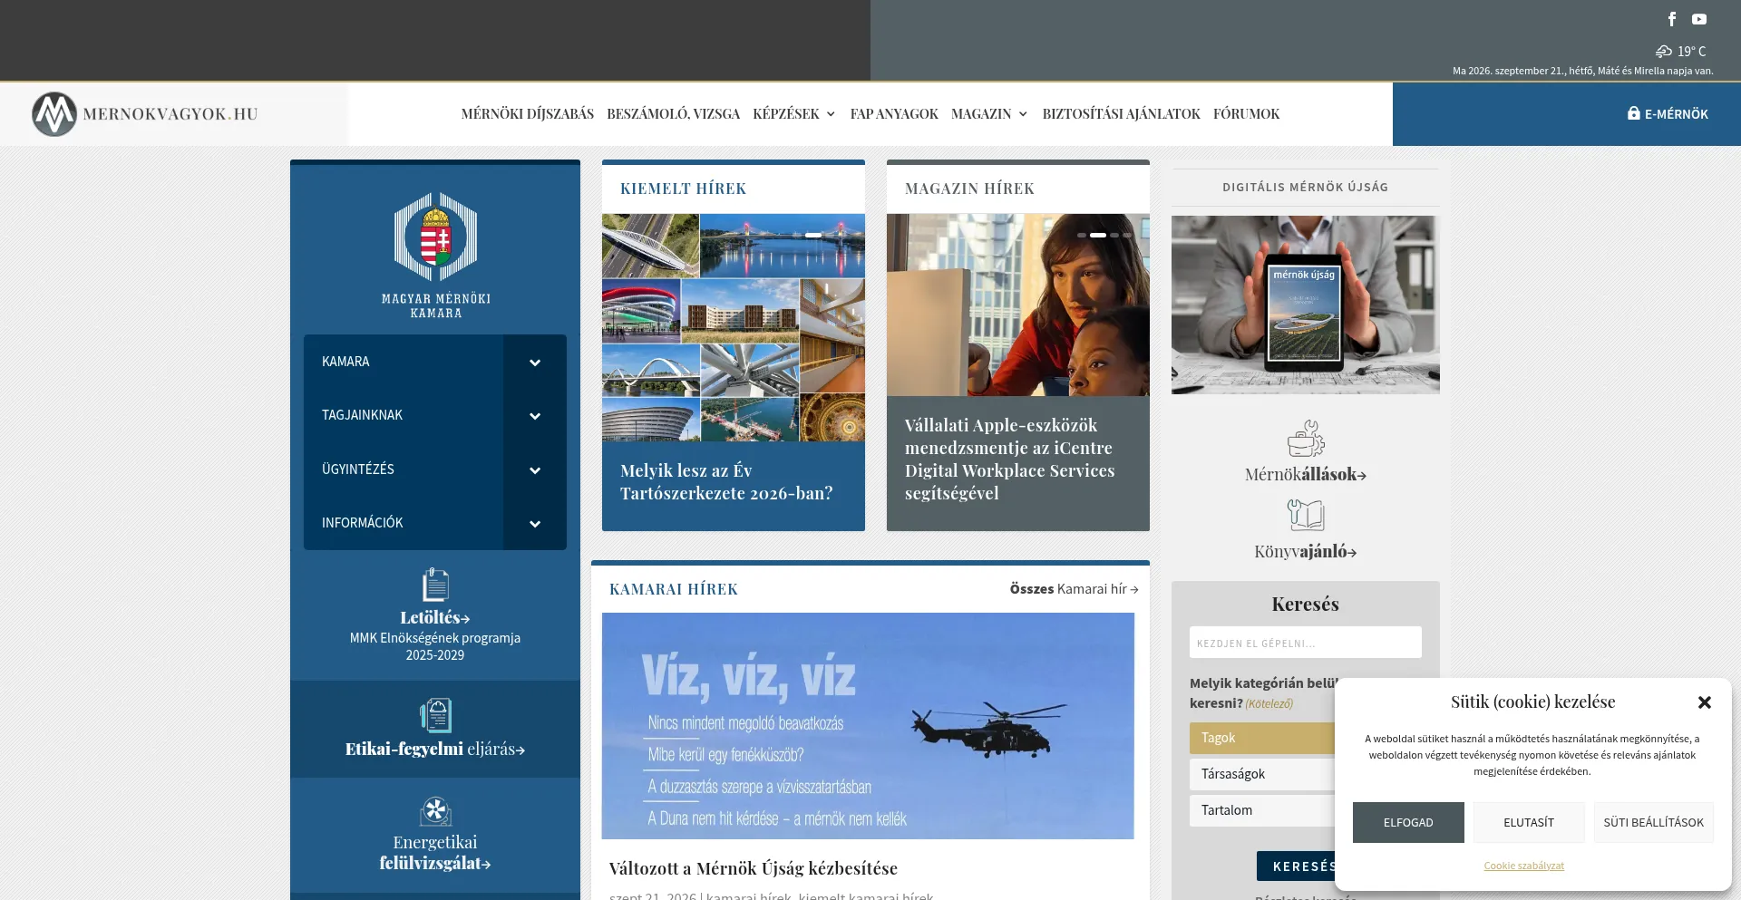Open the YouTube channel icon

[1699, 19]
